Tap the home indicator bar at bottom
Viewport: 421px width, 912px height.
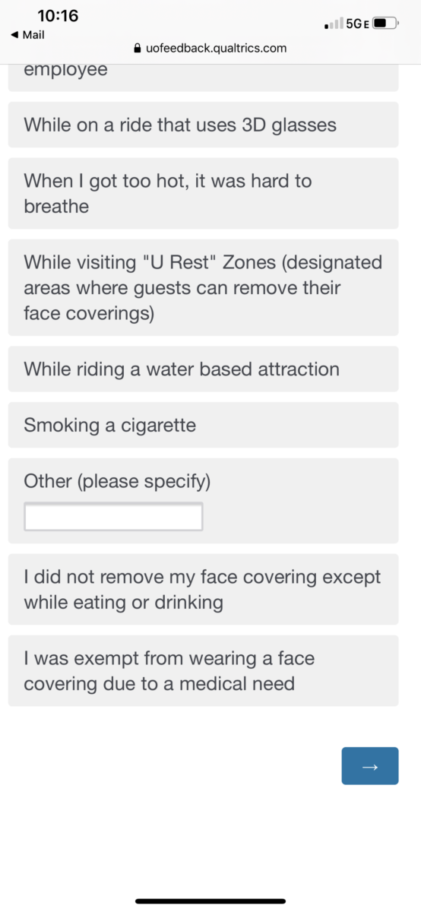[210, 901]
